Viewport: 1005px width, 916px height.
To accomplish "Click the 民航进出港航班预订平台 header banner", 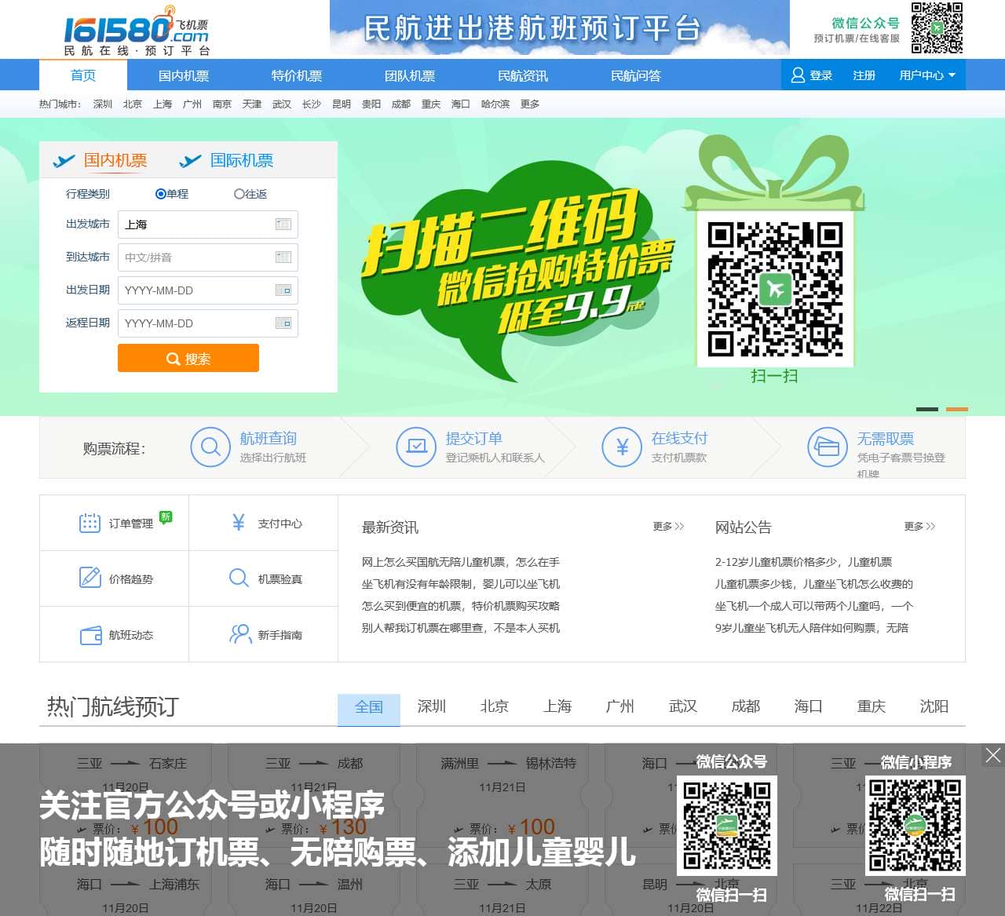I will point(560,29).
